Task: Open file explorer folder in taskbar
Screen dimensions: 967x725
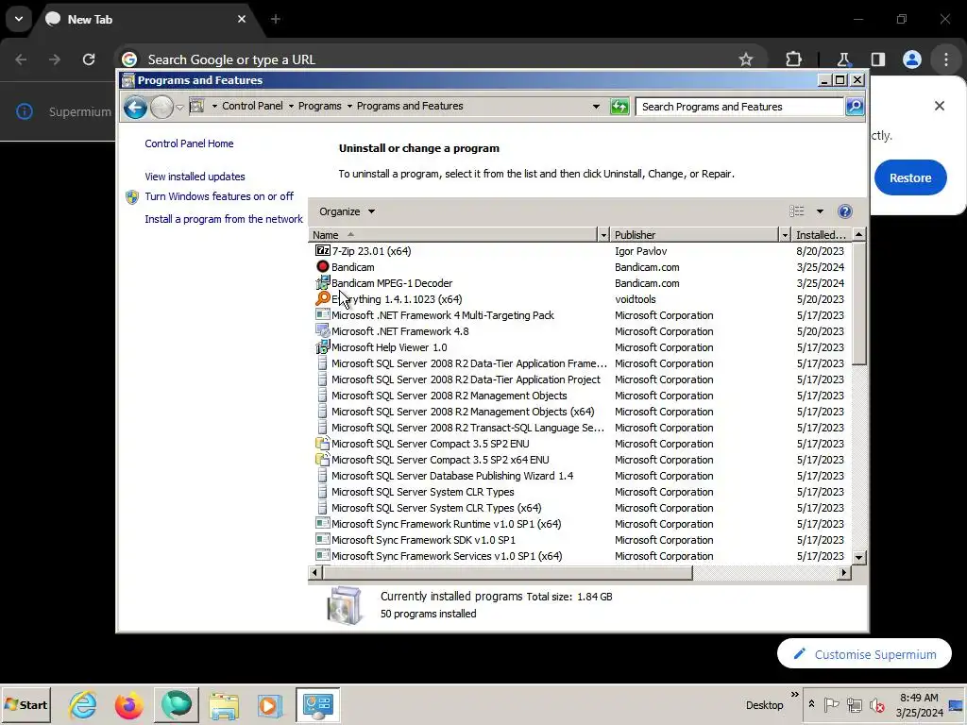Action: (x=224, y=706)
